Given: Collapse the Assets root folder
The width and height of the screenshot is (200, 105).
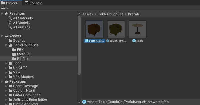Looking at the screenshot, I should click(2, 36).
